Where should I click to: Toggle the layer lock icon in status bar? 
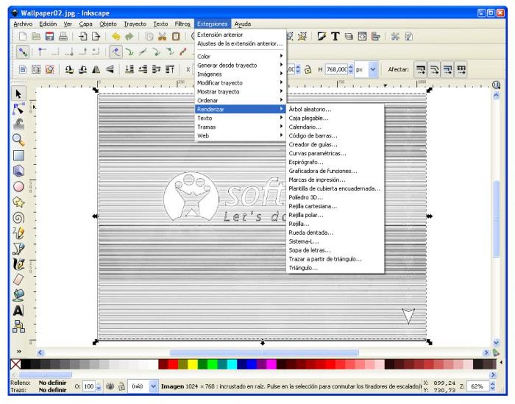pyautogui.click(x=122, y=387)
